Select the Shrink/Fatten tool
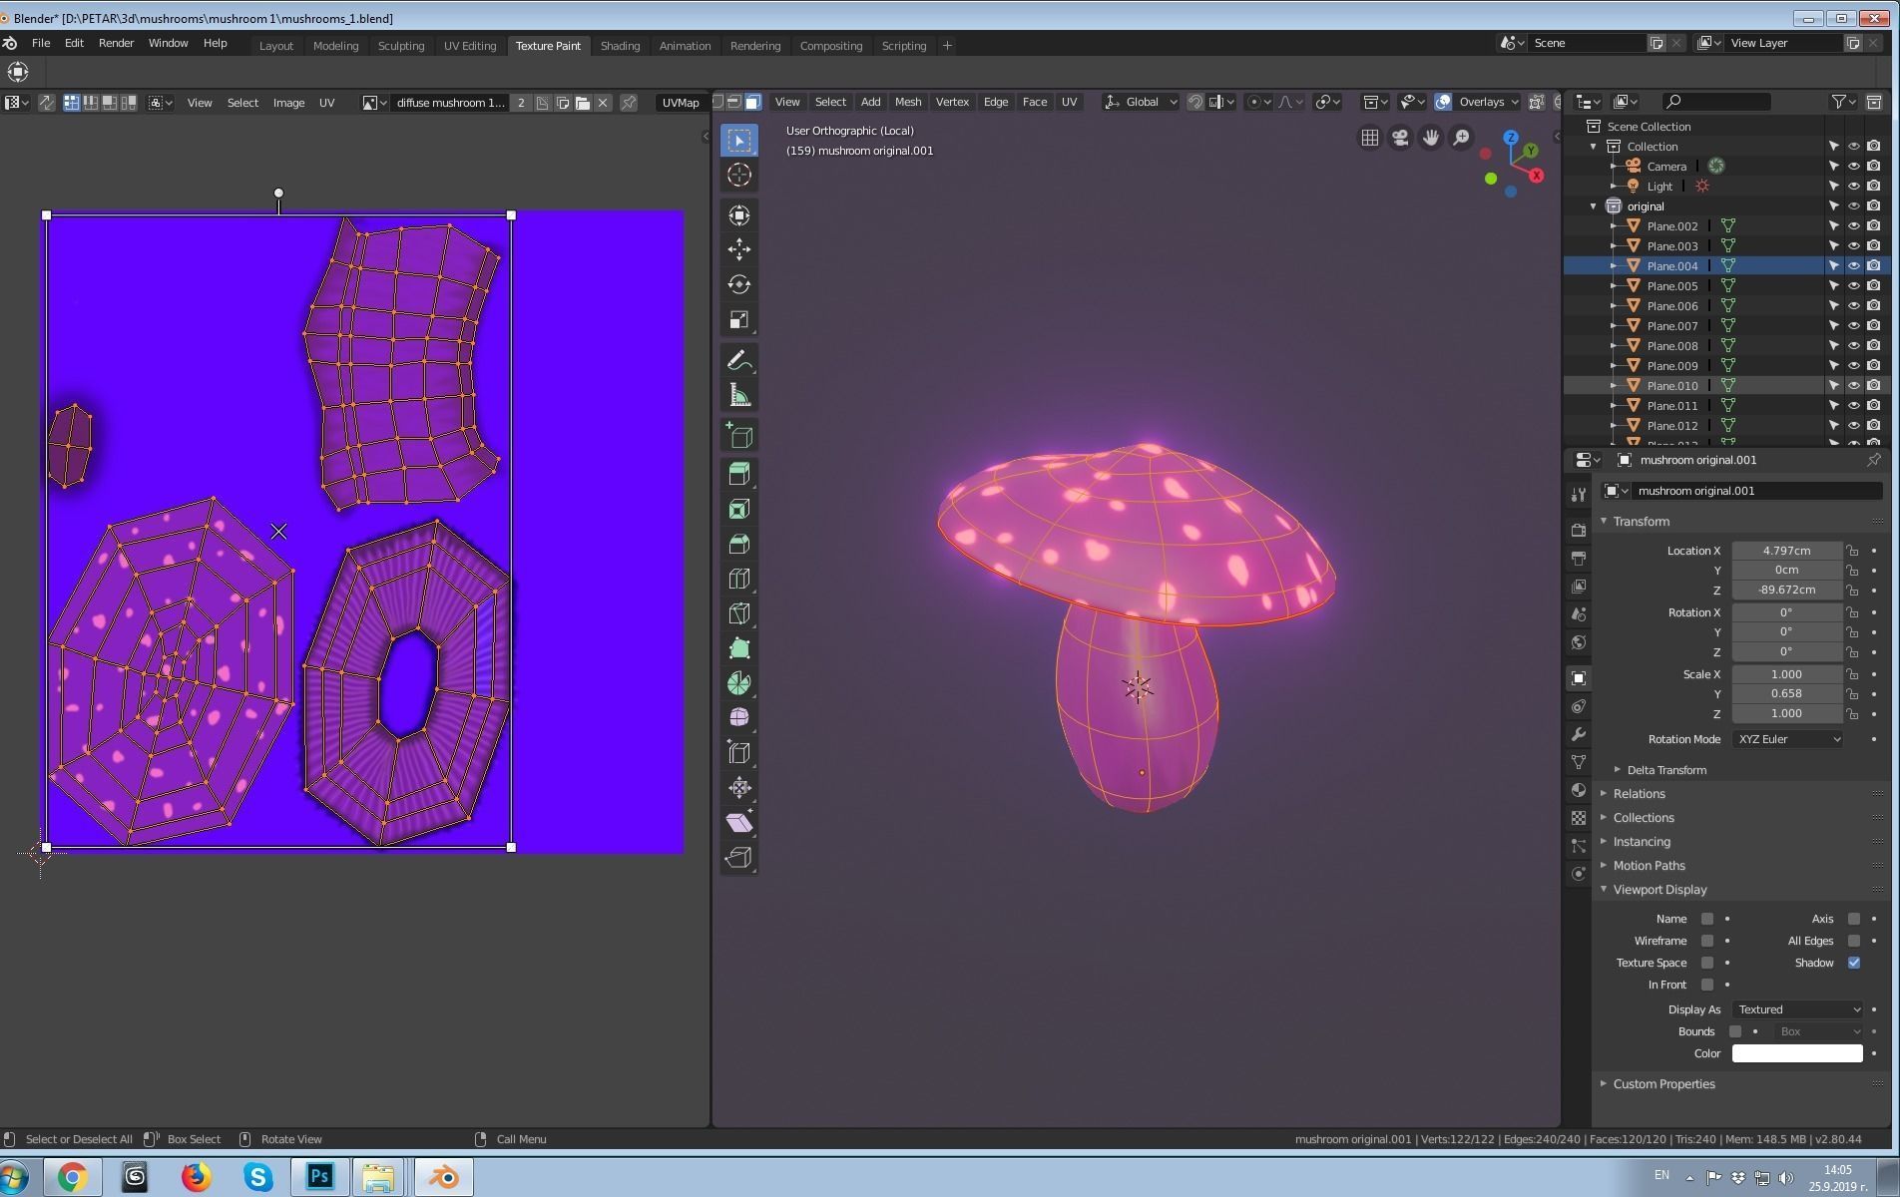This screenshot has height=1197, width=1900. click(x=739, y=788)
